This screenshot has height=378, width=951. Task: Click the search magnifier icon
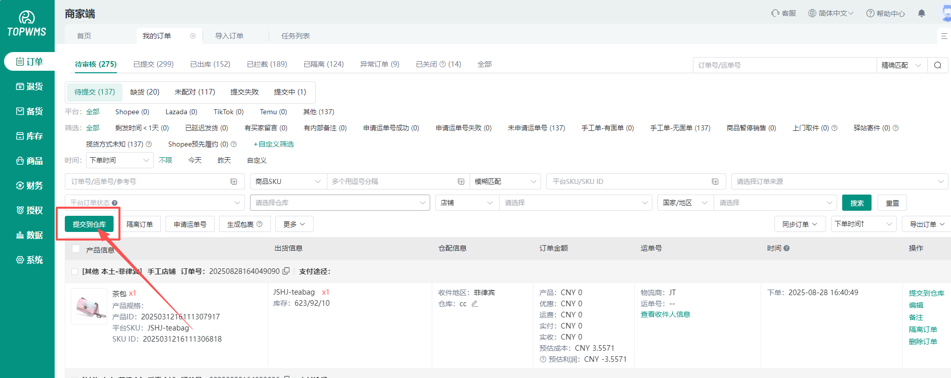(937, 65)
